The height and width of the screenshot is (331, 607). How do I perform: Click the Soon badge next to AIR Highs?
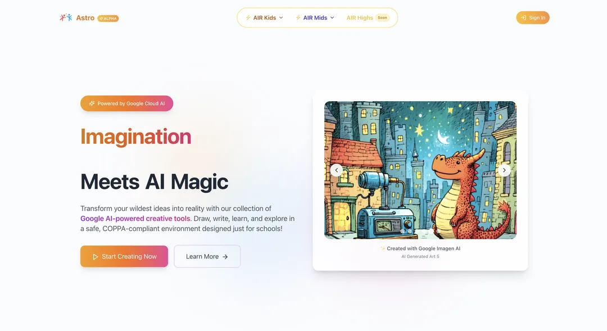(383, 18)
